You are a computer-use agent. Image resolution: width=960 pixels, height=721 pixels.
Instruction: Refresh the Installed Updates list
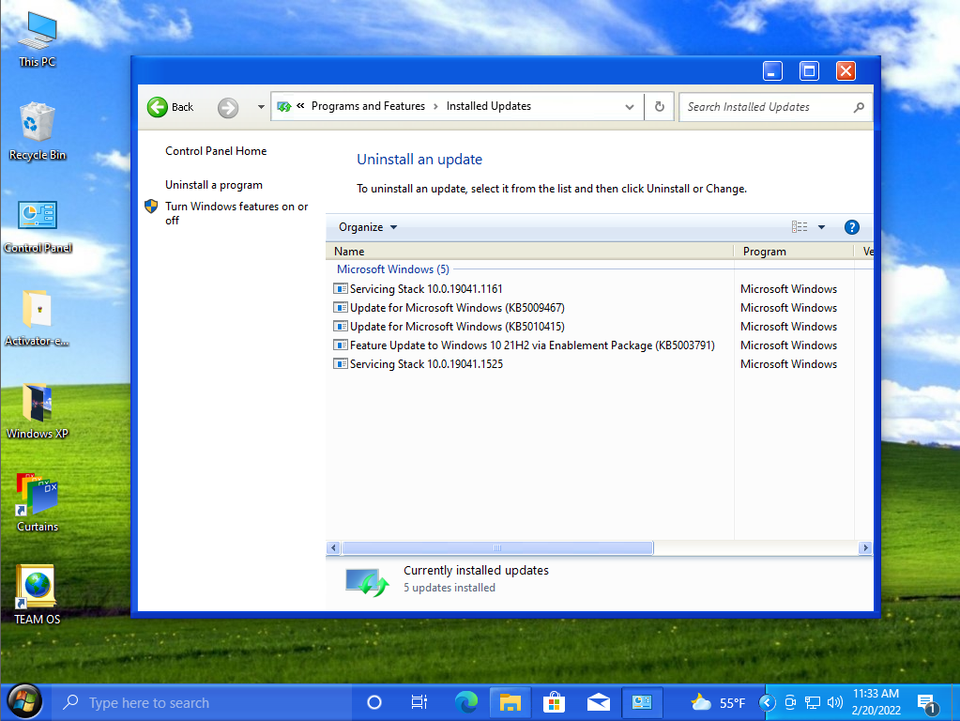[660, 107]
